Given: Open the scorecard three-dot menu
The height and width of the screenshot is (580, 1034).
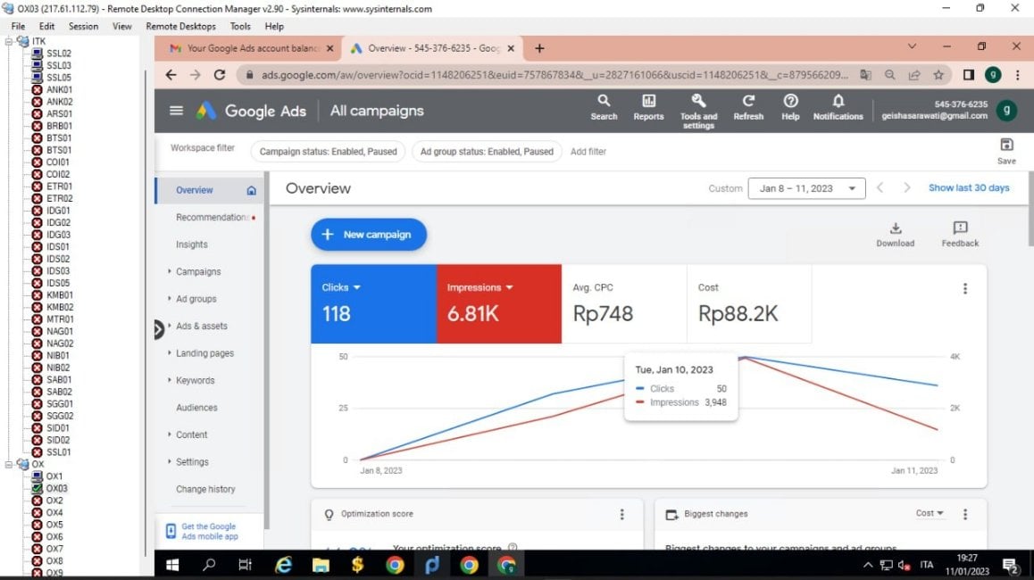Looking at the screenshot, I should (964, 289).
